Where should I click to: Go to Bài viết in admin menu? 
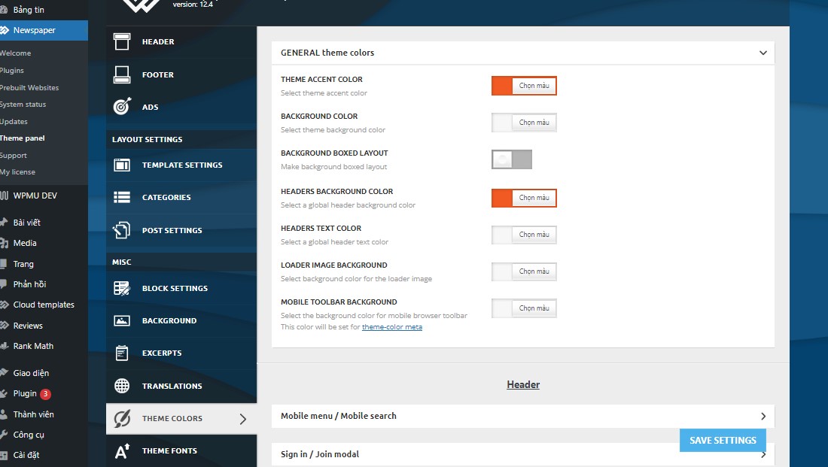26,223
